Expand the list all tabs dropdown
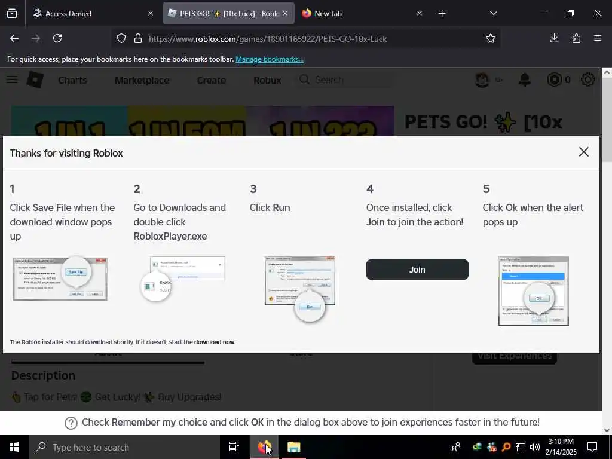This screenshot has height=459, width=612. pos(493,13)
